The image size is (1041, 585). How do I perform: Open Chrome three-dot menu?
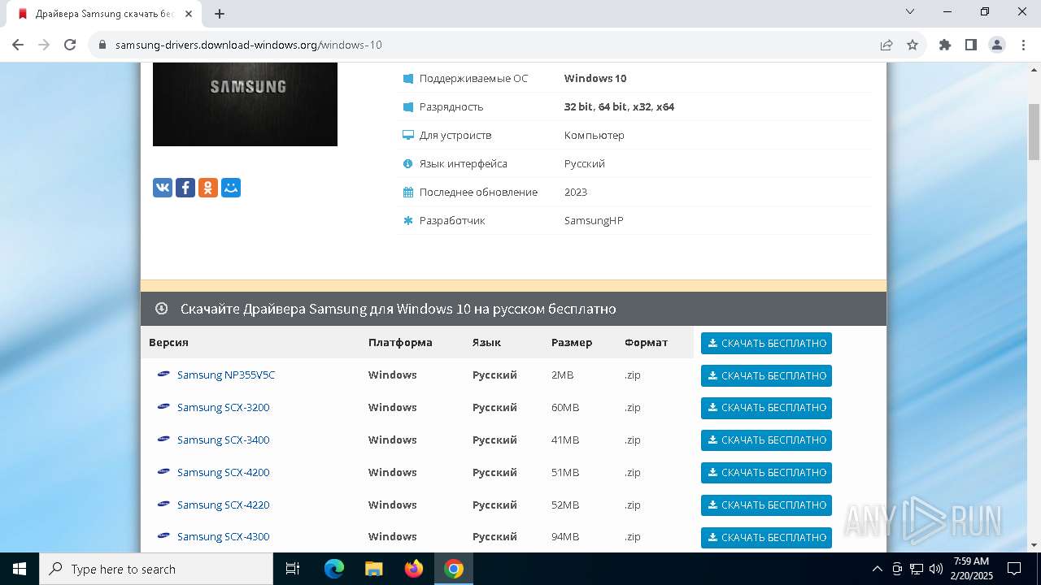point(1022,45)
